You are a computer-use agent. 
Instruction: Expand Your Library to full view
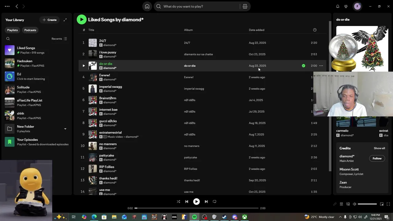tap(65, 20)
